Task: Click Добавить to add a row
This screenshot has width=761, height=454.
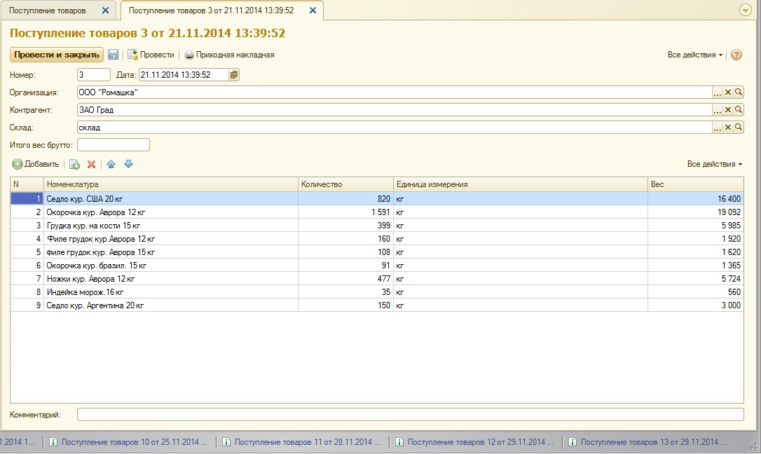Action: [x=36, y=164]
